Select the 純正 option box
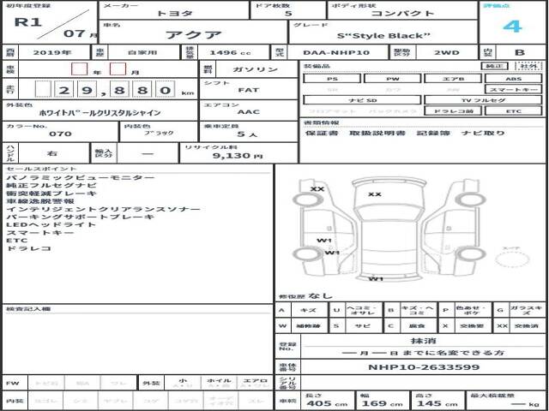This screenshot has height=411, width=549. (x=492, y=66)
